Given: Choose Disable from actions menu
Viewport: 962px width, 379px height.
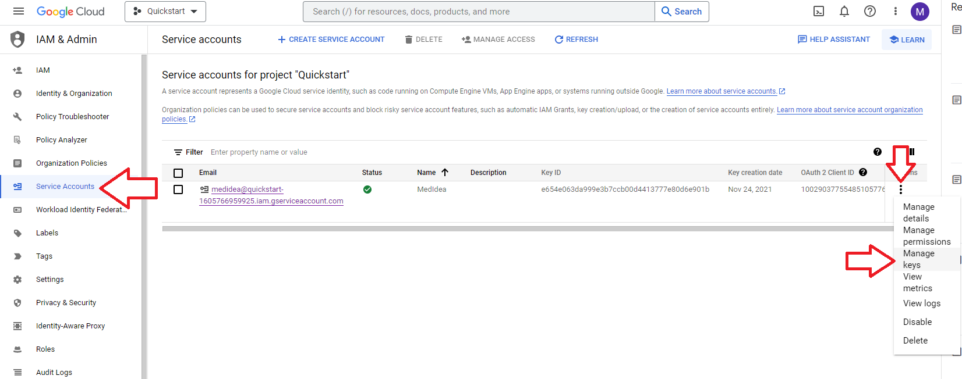Looking at the screenshot, I should point(927,322).
